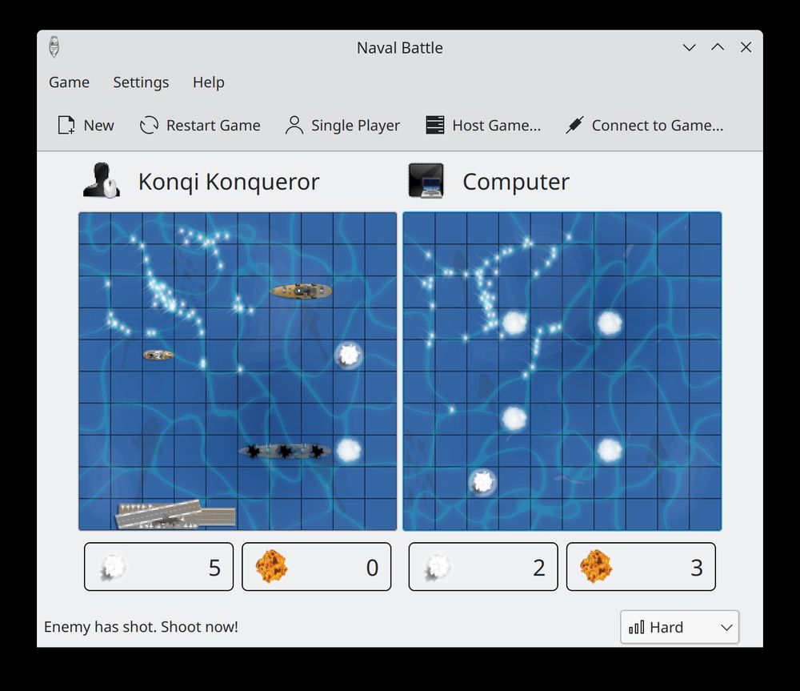Click the Restart Game button
The image size is (800, 691).
coord(199,125)
